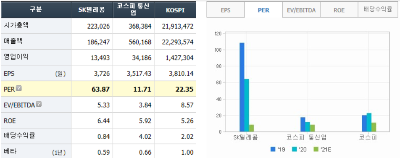The width and height of the screenshot is (400, 158).
Task: Select the ROE row label in table
Action: point(10,121)
